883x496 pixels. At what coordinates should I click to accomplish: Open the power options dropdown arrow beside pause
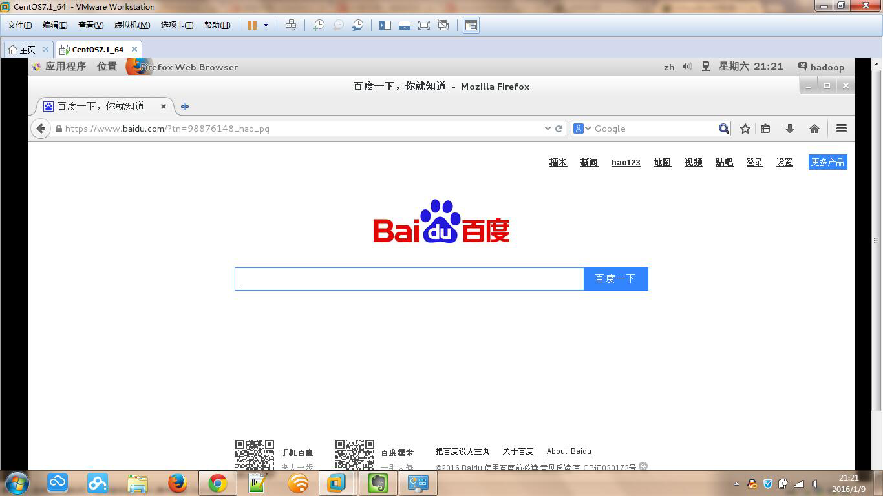[x=266, y=25]
